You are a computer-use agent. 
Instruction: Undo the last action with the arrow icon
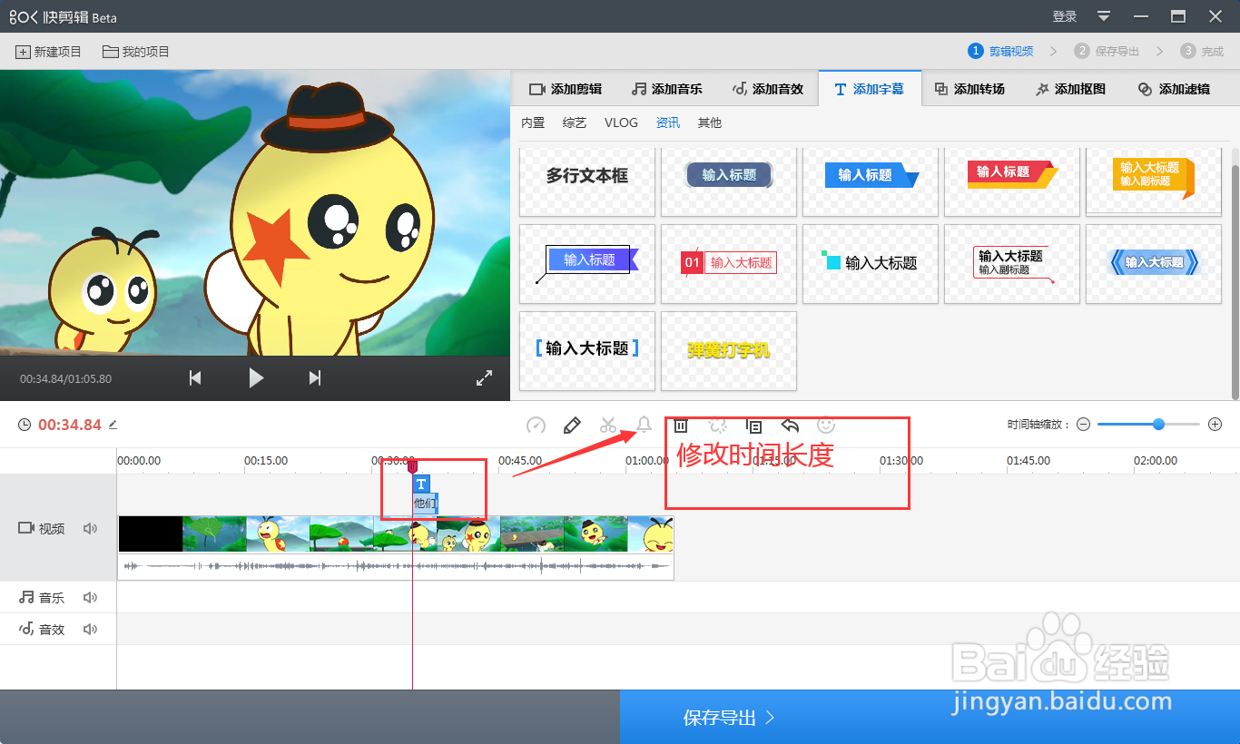790,425
